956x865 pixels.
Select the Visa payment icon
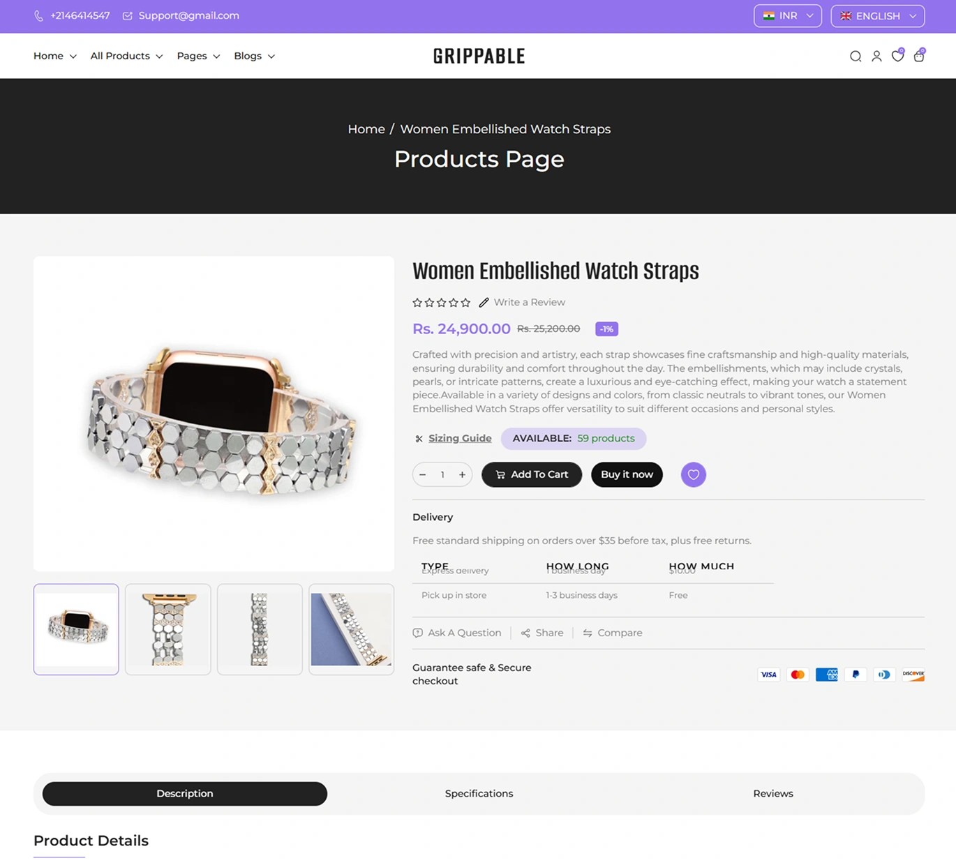click(768, 675)
